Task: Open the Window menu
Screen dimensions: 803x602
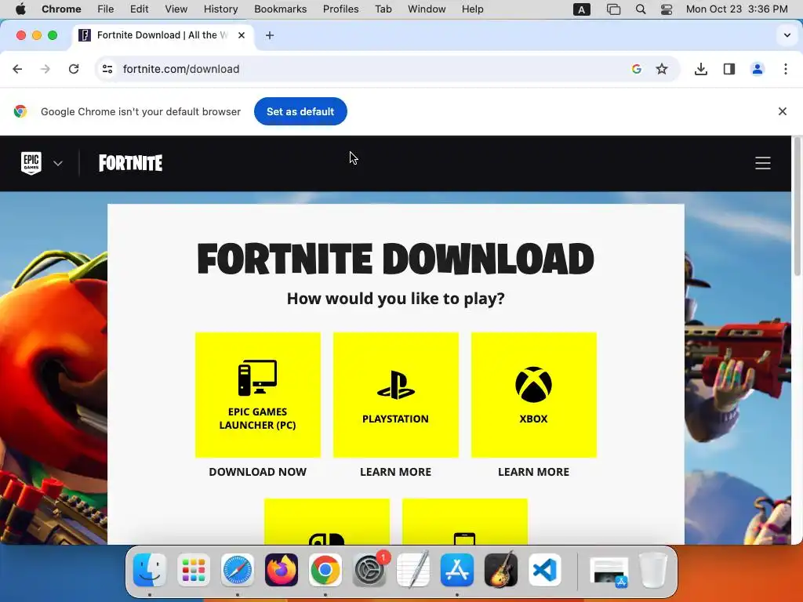Action: 427,9
